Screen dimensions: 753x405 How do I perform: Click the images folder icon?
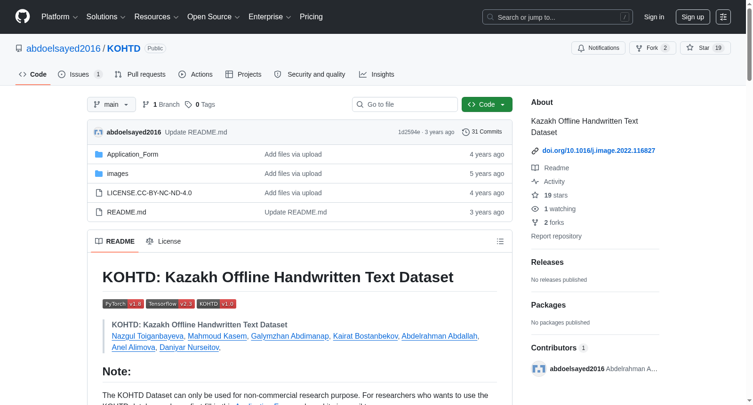99,174
